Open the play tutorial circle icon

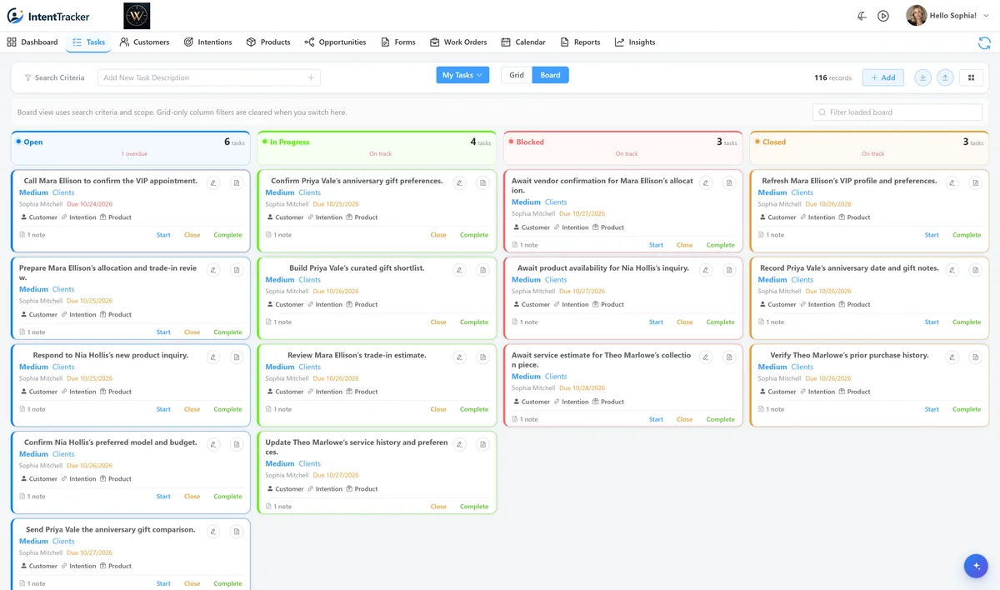883,16
